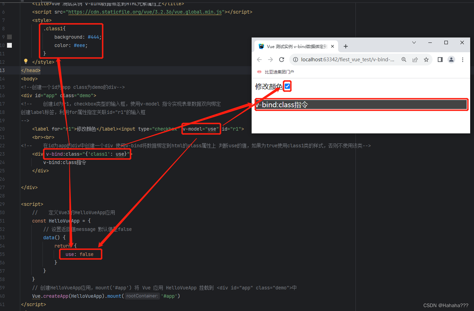Open the tab search chevron in Chrome
The height and width of the screenshot is (311, 474).
click(x=414, y=42)
